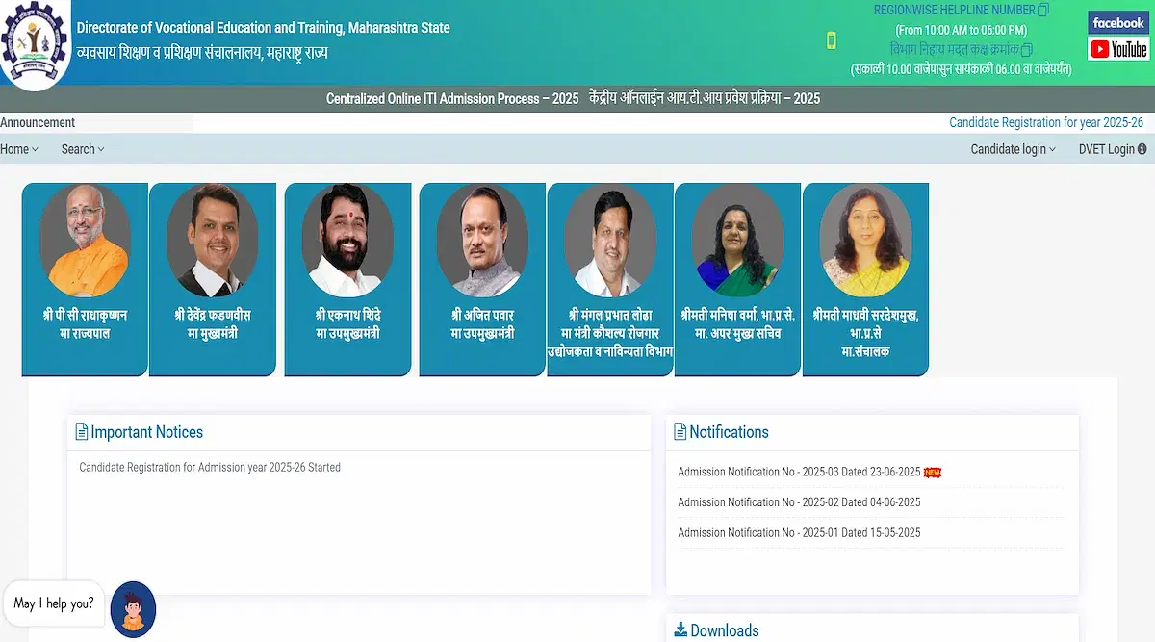Viewport: 1155px width, 642px height.
Task: Open the YouTube channel icon
Action: click(x=1118, y=49)
